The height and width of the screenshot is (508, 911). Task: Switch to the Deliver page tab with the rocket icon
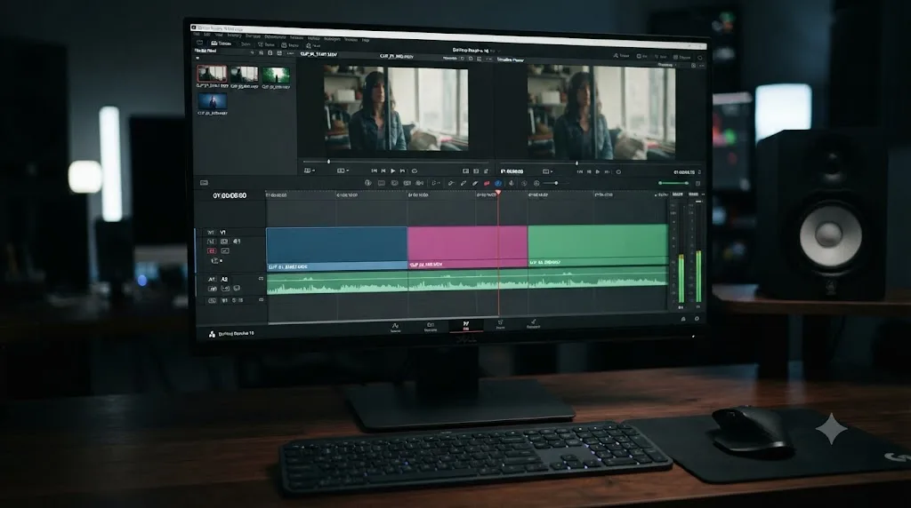tap(534, 323)
